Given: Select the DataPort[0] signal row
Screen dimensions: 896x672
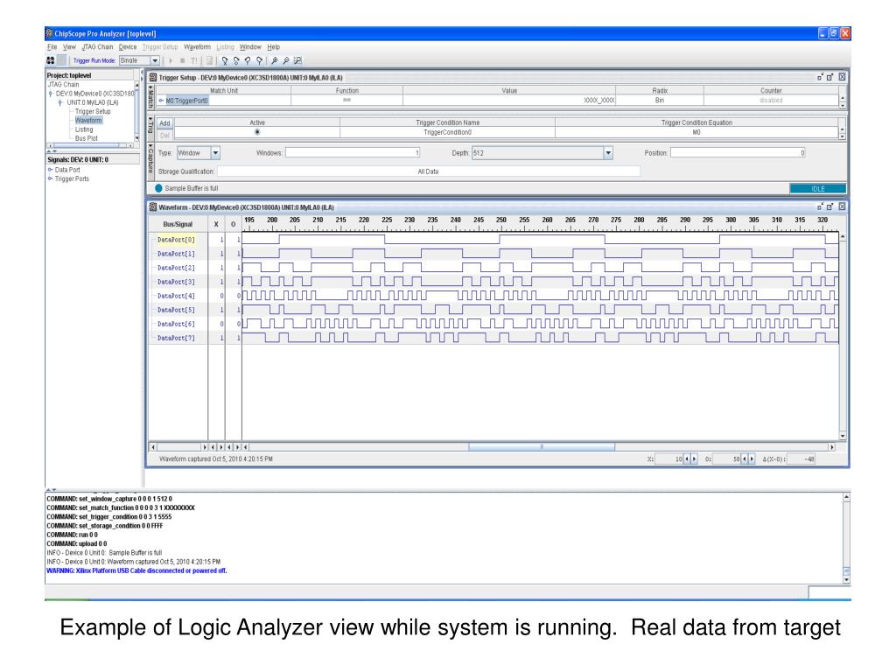Looking at the screenshot, I should click(x=176, y=240).
